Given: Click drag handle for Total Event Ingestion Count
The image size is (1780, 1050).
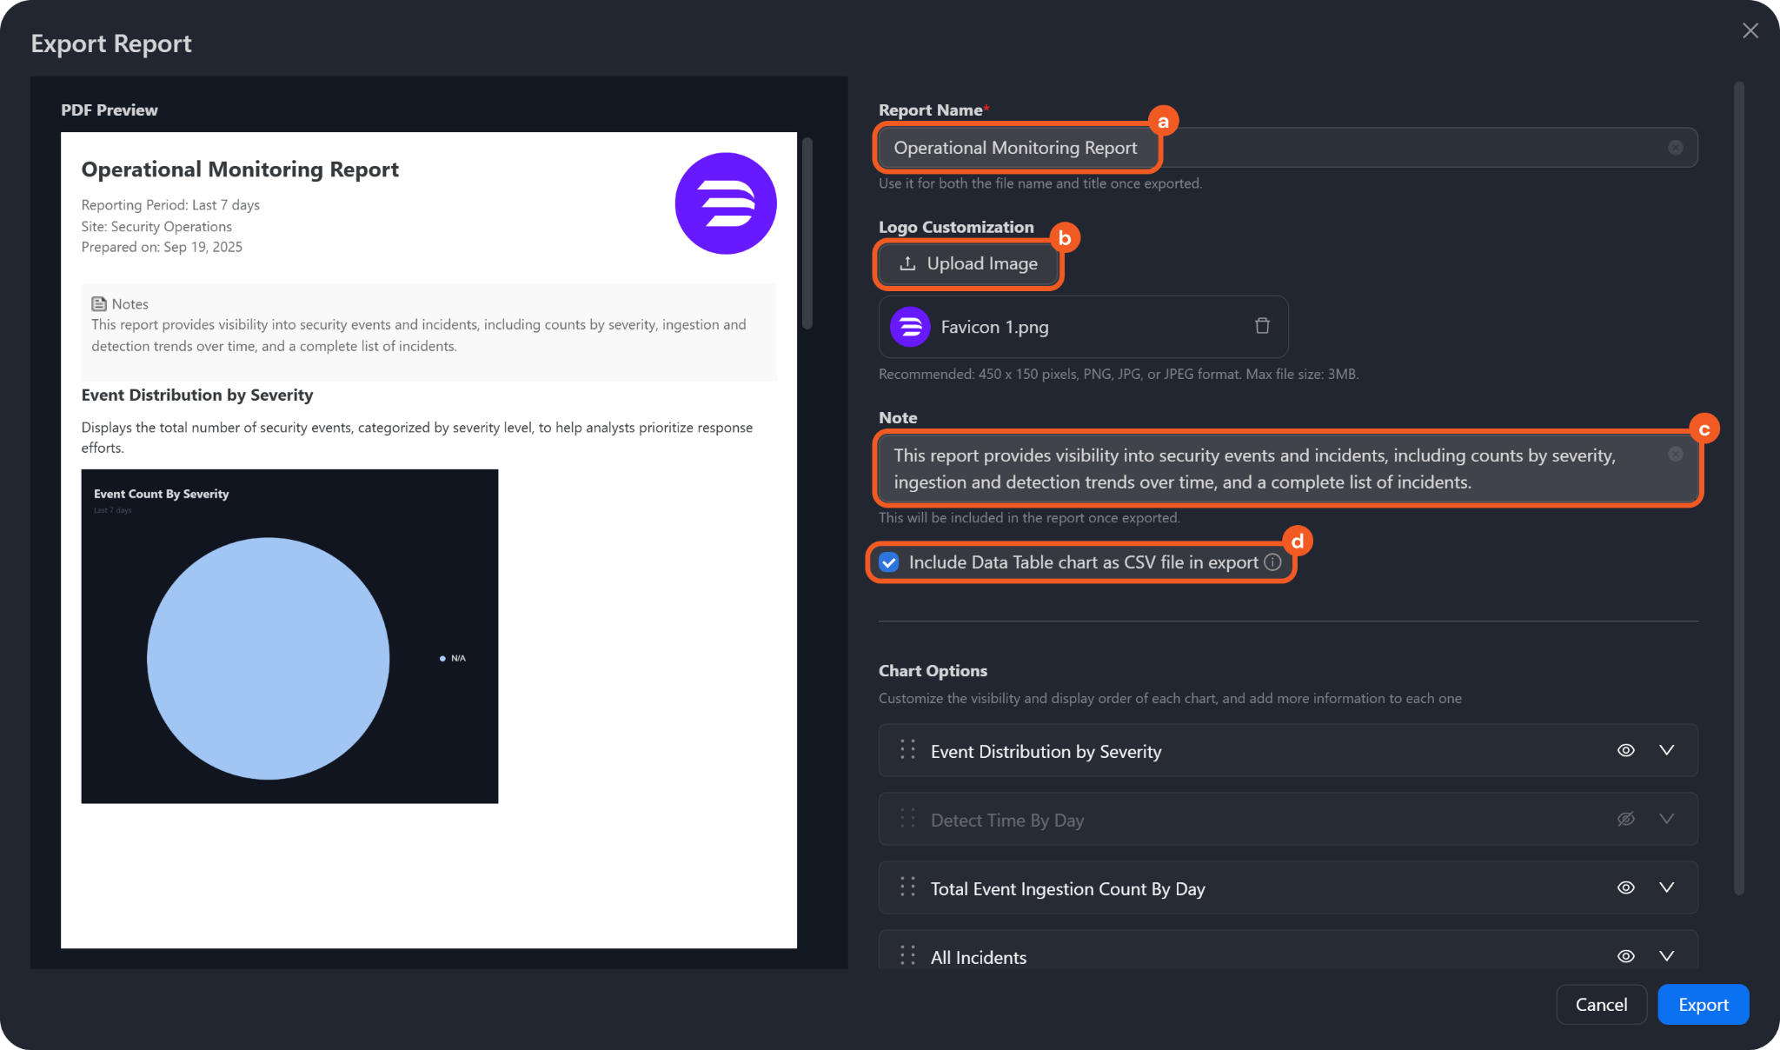Looking at the screenshot, I should [x=907, y=887].
